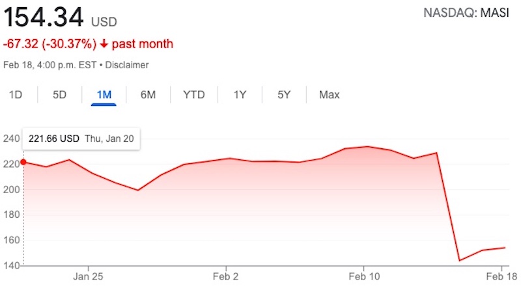Screen dimensions: 521x290
Task: Show the 6M chart range
Action: (148, 95)
